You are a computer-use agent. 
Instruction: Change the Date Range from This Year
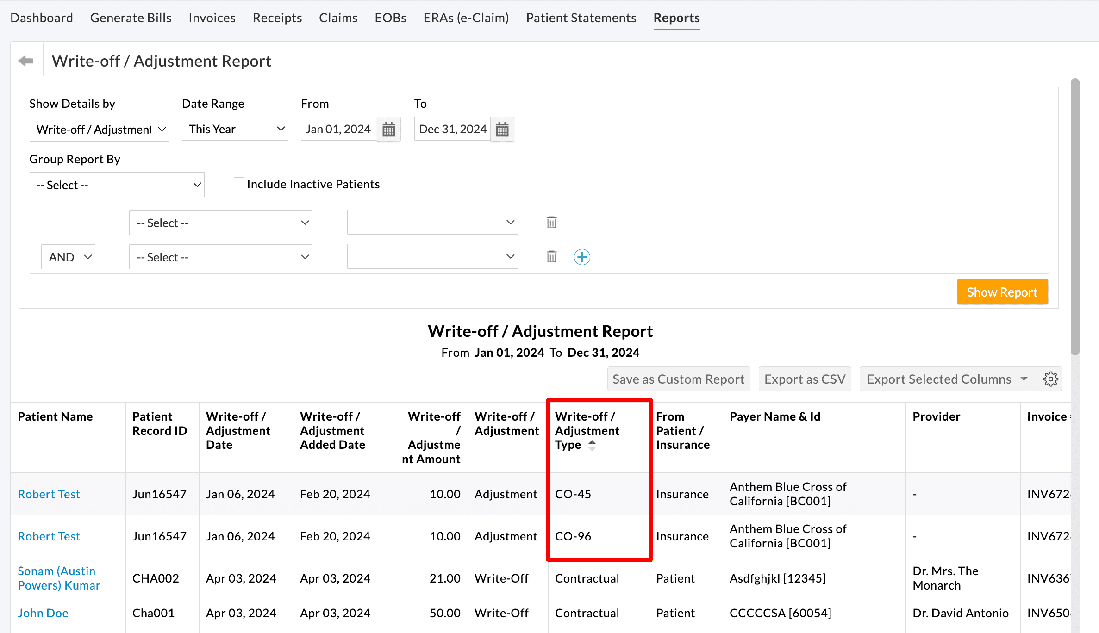(235, 129)
